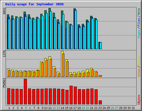The image size is (142, 111).
Task: Click the cyan Pages bar for day 23
Action: tap(101, 46)
